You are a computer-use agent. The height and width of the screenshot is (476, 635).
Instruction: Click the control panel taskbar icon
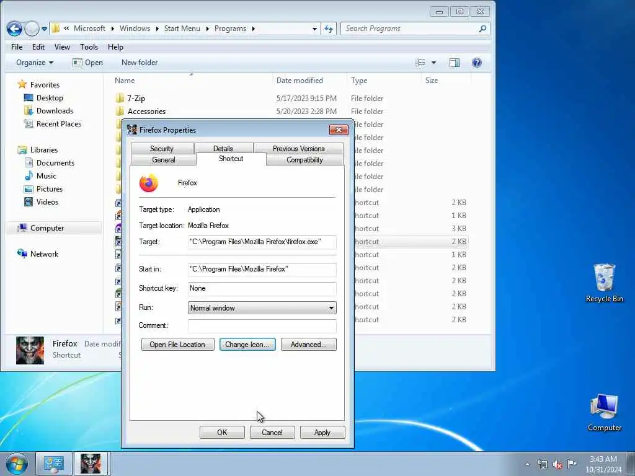53,464
